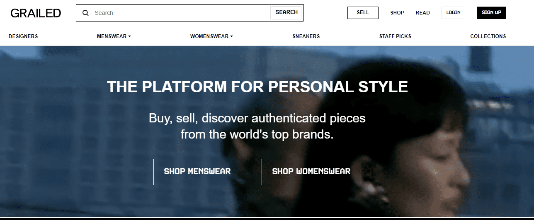Open the READ link in header
Screen dimensions: 534x220
(x=422, y=13)
